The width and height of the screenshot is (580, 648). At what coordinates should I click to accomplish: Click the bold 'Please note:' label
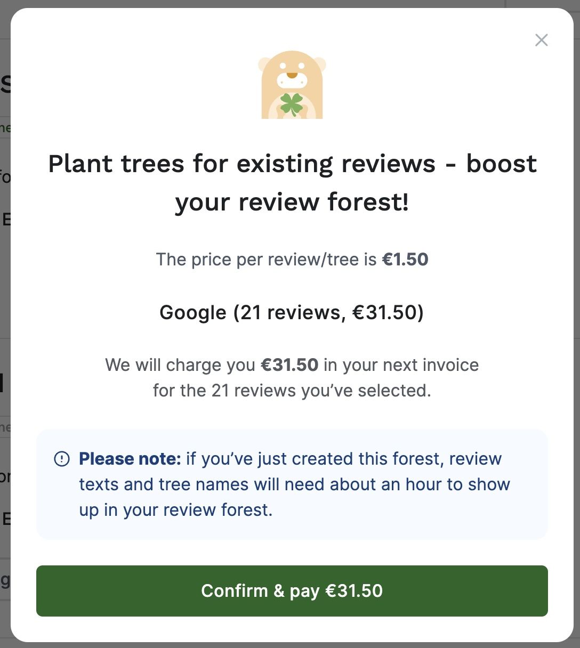coord(130,459)
